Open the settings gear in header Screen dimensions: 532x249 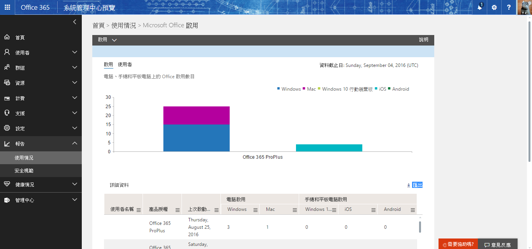point(494,7)
